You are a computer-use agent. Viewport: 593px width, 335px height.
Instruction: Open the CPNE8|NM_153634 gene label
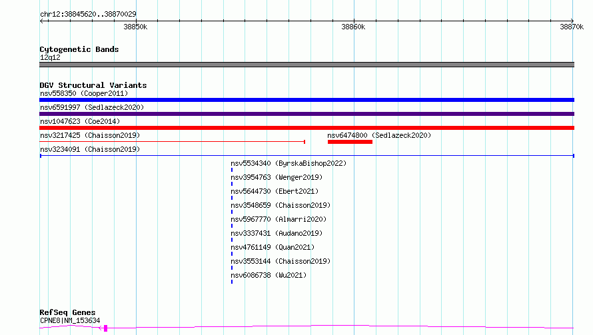pos(70,320)
